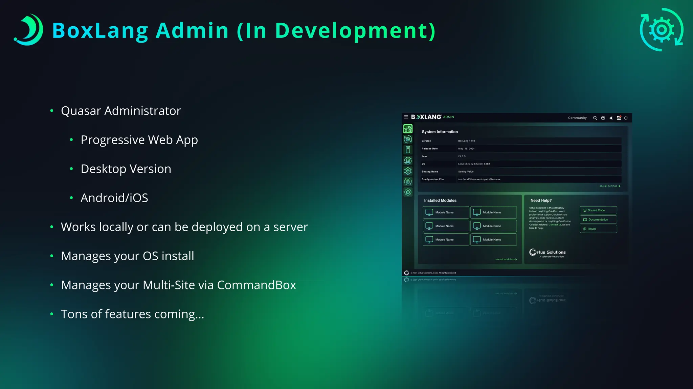693x389 pixels.
Task: Click the 'Progressive Web App' bullet
Action: click(x=139, y=140)
